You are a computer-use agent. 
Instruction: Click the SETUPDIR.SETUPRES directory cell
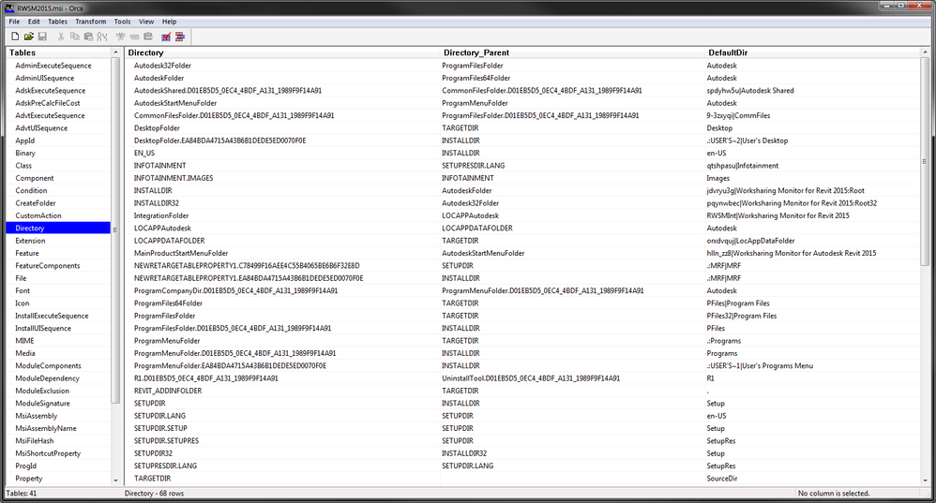[x=166, y=441]
